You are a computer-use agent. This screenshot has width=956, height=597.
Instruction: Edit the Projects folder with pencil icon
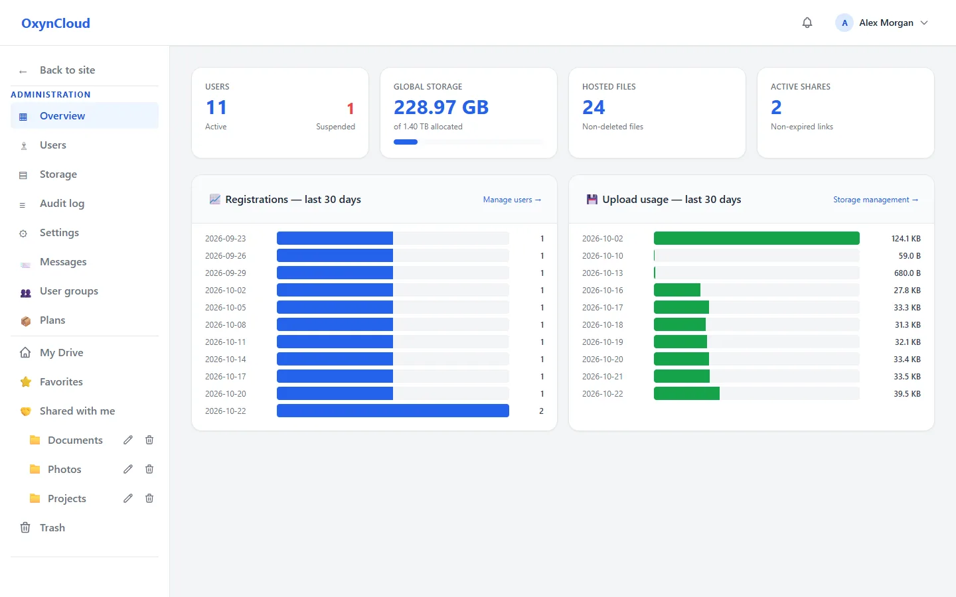click(128, 498)
